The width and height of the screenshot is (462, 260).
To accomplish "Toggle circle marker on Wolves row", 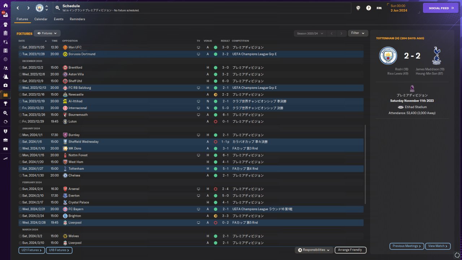I will (20, 236).
